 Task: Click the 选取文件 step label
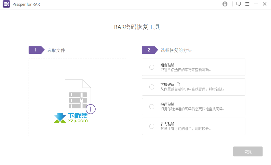click(56, 50)
